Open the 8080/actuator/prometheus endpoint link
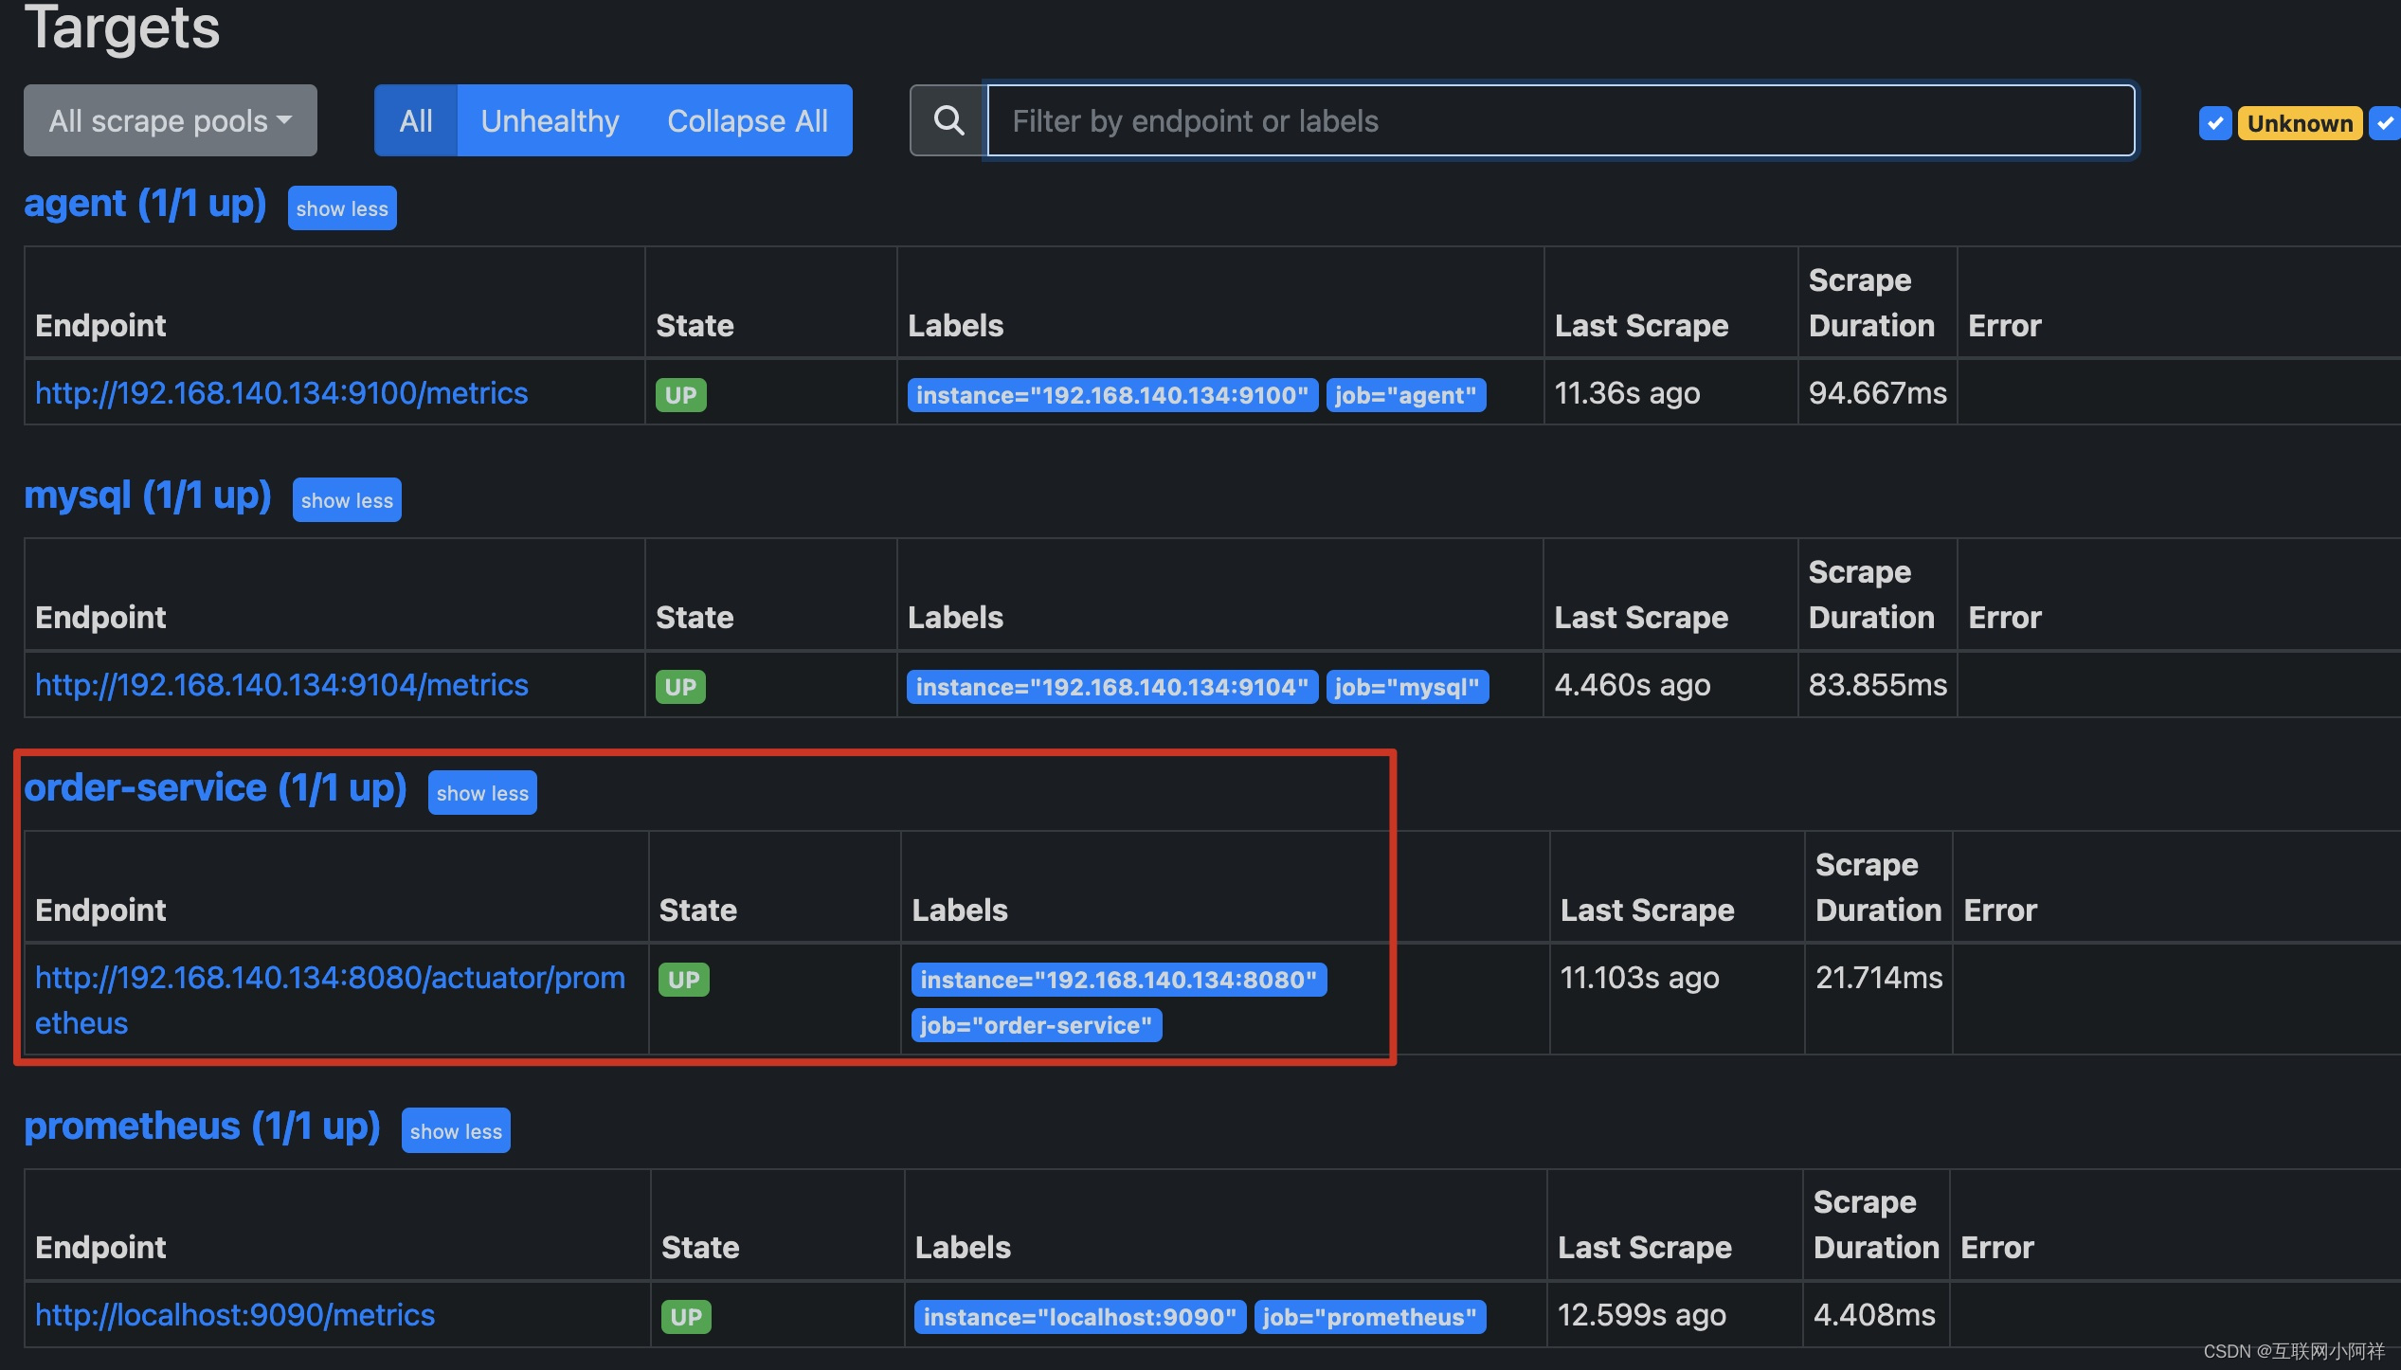 coord(330,1000)
